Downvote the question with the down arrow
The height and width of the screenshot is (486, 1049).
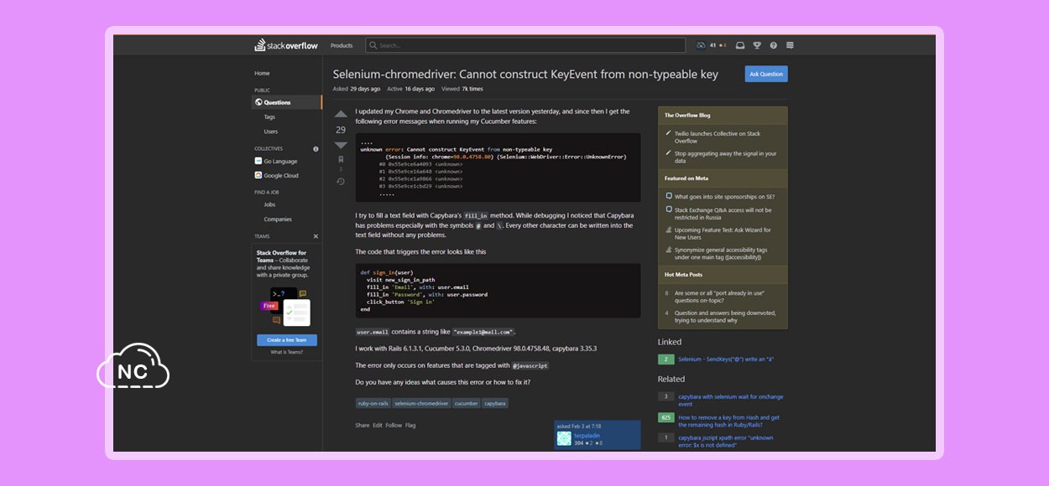(341, 145)
